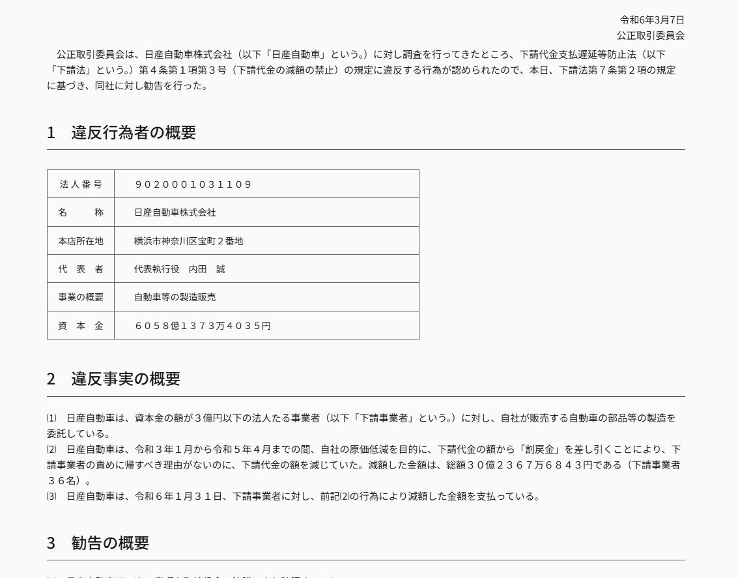Click the line 36名）。
This screenshot has height=578, width=738.
click(x=69, y=480)
